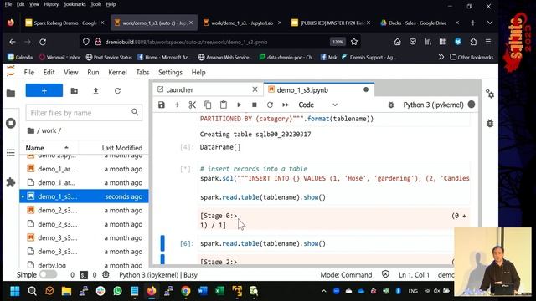Viewport: 536px width, 301px height.
Task: Click the Filter files by name field
Action: pos(84,113)
